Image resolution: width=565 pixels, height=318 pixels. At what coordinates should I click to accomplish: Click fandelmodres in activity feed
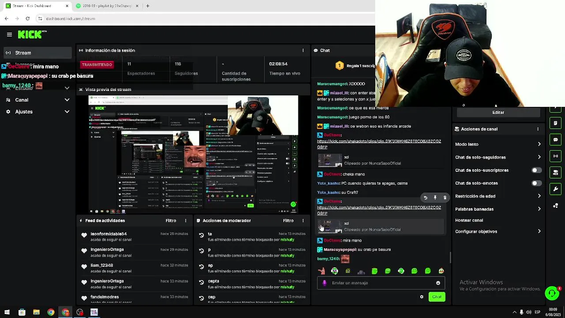[105, 297]
